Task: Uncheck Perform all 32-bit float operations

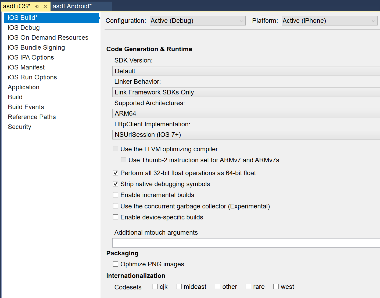Action: [x=116, y=173]
